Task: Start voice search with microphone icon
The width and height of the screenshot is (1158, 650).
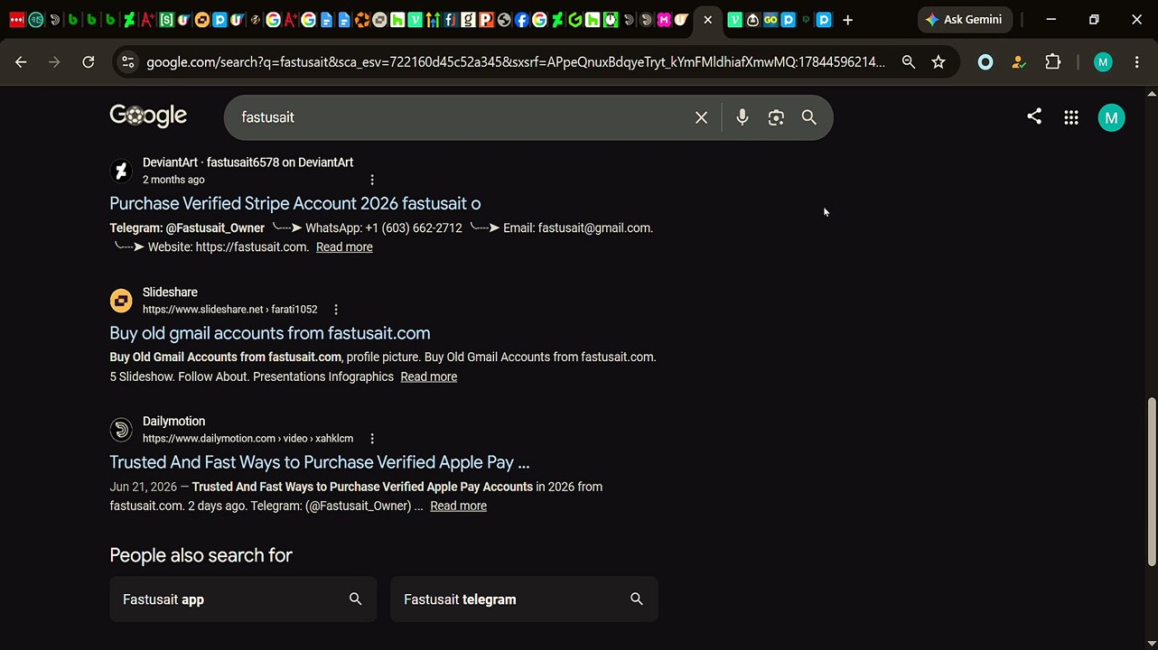Action: coord(742,117)
